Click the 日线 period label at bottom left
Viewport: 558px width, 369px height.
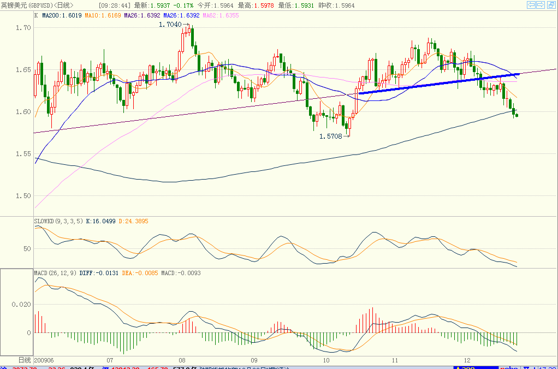point(25,360)
